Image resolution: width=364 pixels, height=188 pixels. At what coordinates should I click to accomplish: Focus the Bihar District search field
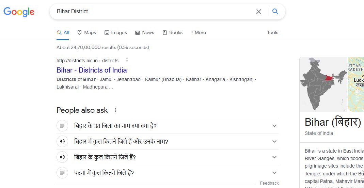tap(153, 11)
